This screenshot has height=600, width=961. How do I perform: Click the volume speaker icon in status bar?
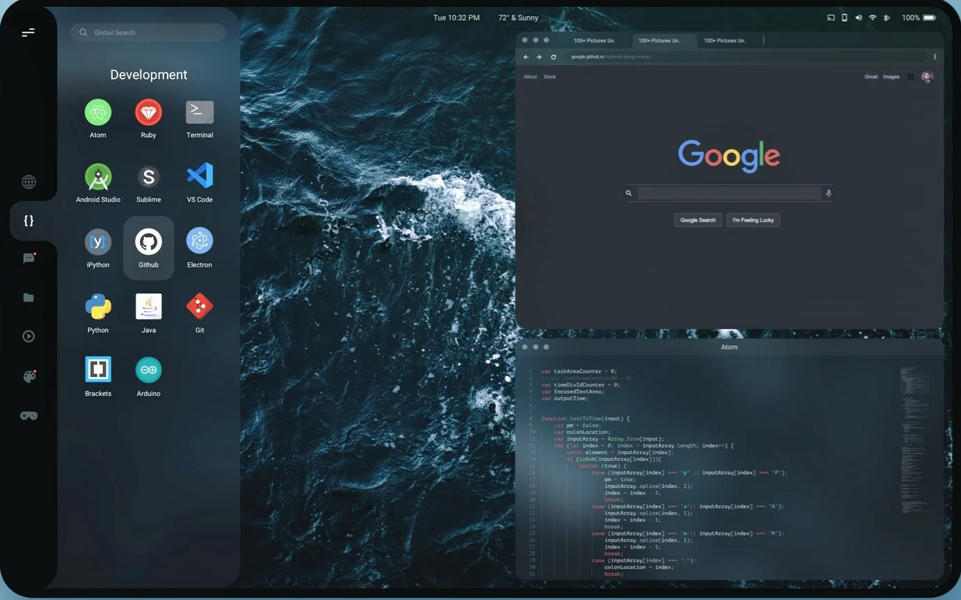[858, 17]
